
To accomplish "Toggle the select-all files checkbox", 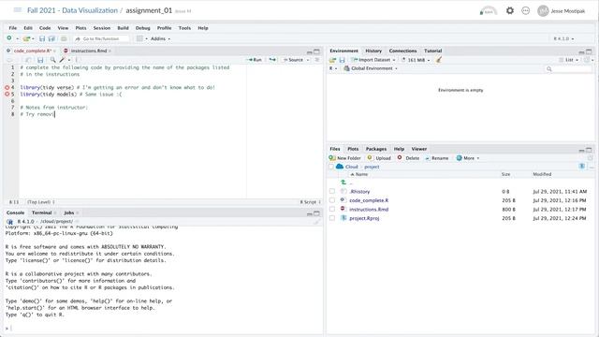I will [x=331, y=167].
